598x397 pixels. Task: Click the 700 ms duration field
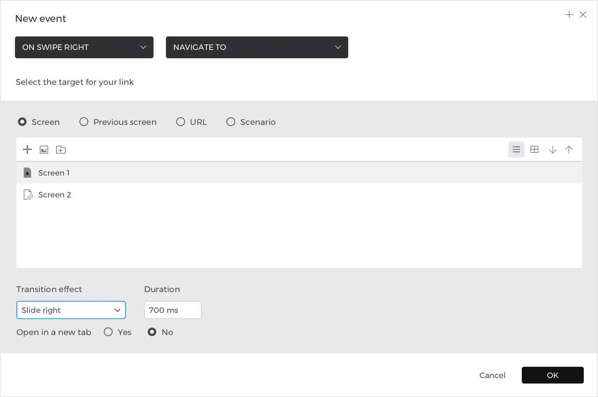click(x=172, y=310)
